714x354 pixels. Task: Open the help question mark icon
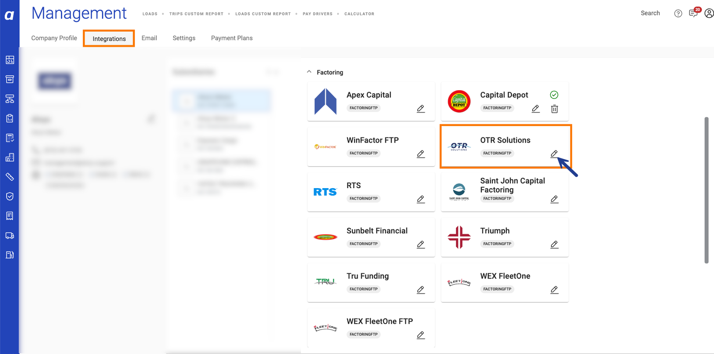click(678, 14)
